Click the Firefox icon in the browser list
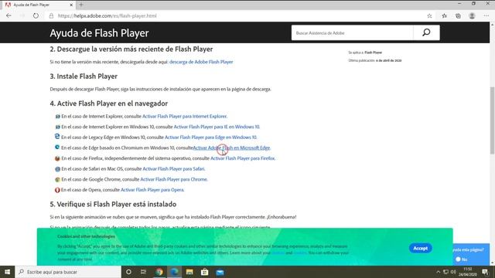This screenshot has width=495, height=278. pyautogui.click(x=57, y=158)
